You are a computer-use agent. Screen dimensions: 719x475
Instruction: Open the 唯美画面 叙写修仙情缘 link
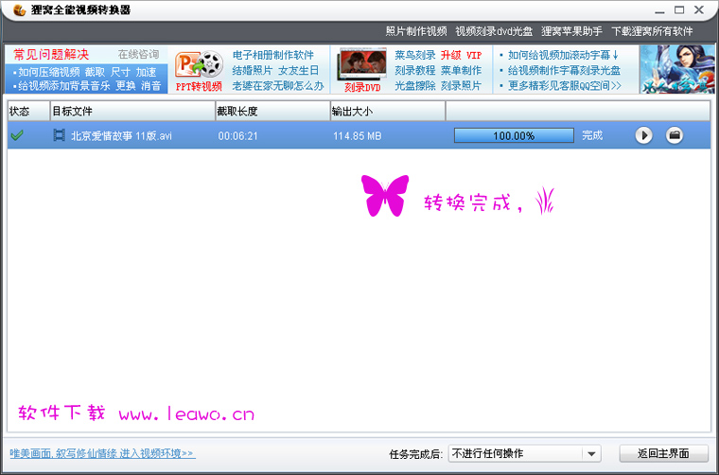point(103,453)
